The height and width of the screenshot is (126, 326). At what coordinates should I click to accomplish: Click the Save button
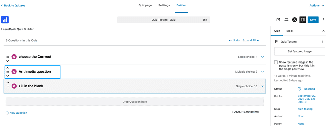pyautogui.click(x=313, y=20)
